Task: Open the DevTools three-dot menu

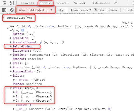Action: point(133,3)
